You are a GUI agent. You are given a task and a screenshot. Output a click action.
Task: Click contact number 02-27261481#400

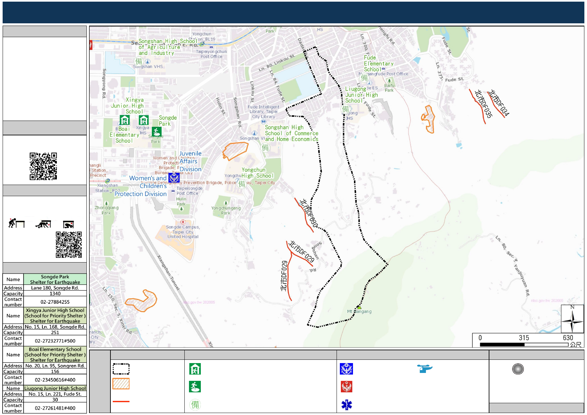(55, 408)
